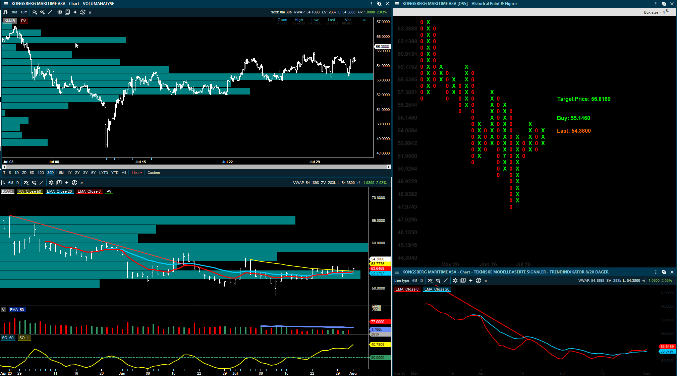Collapse the Trendindikator chart toolbar
Viewport: 677px width, 376px height.
(x=486, y=281)
